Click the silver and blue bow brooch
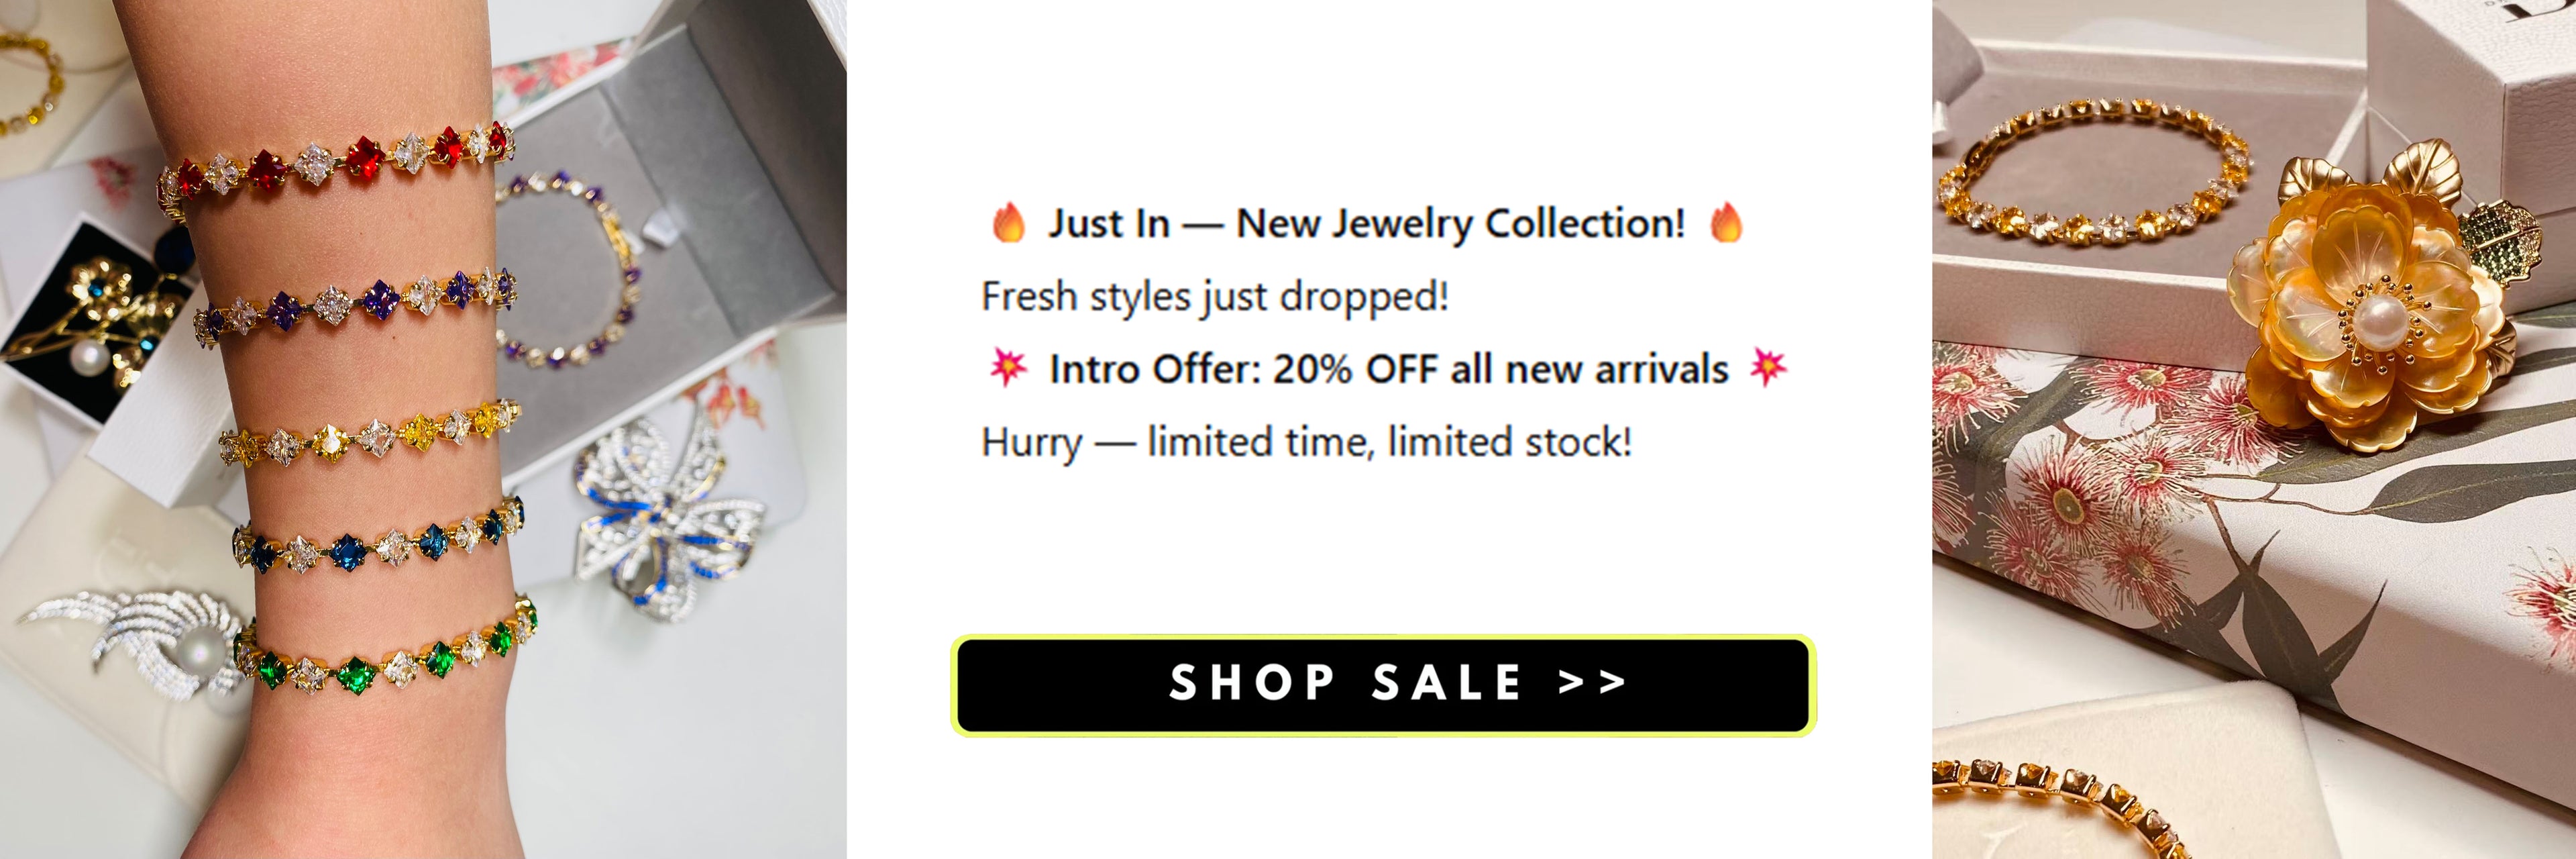This screenshot has height=859, width=2576. pyautogui.click(x=668, y=513)
